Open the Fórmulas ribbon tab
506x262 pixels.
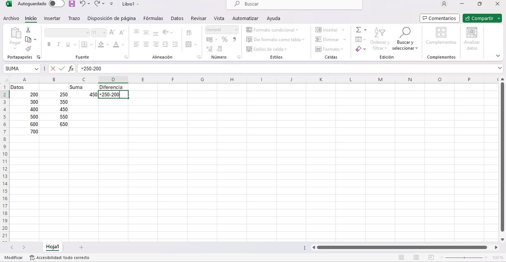tap(153, 18)
